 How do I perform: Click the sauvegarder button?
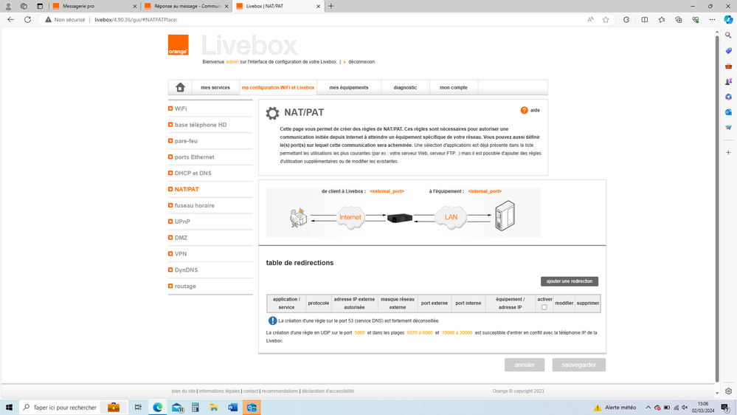(578, 365)
